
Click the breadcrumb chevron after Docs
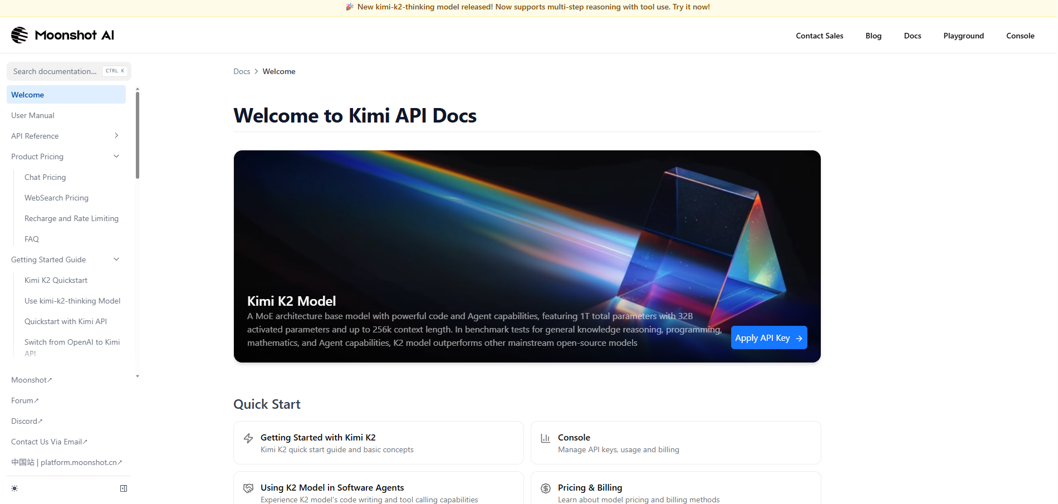256,71
